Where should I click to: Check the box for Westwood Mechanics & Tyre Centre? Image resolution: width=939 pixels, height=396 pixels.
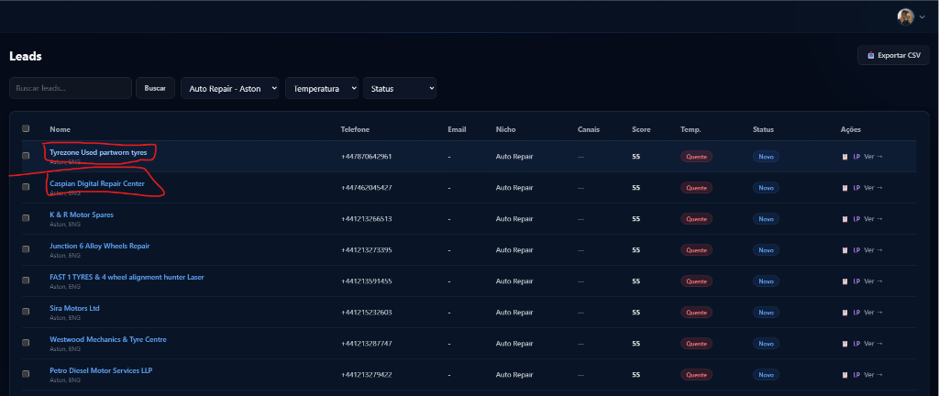[26, 342]
